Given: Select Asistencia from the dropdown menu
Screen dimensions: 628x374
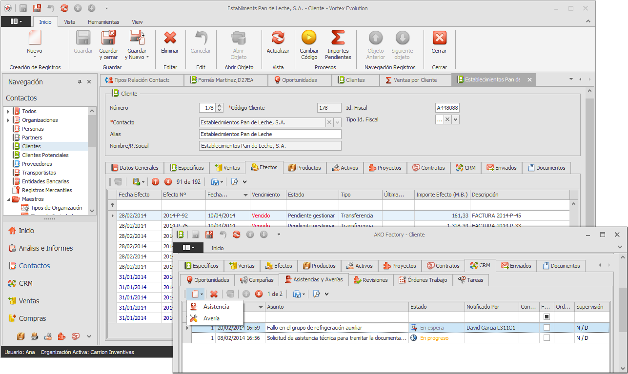Looking at the screenshot, I should [x=216, y=307].
